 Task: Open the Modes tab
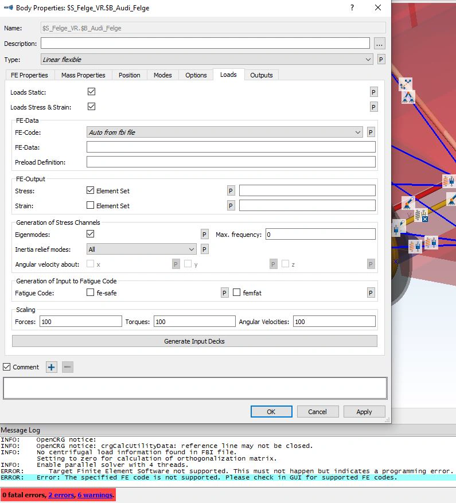163,75
